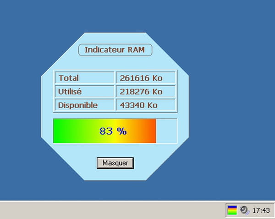Open the RAM indicator tray icon
Viewport: 275px width, 219px height.
232,210
